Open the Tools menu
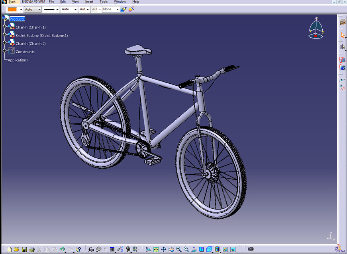Viewport: 347px width, 254px height. tap(104, 2)
